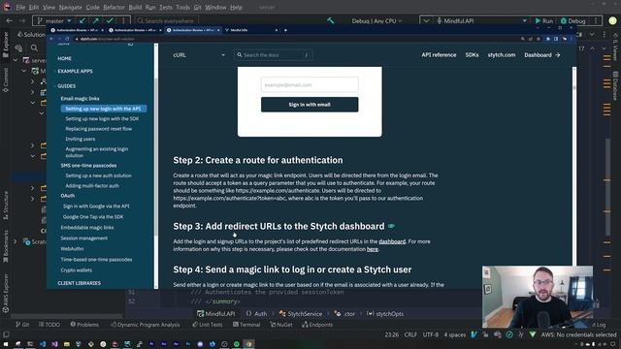Click the browser reload icon
The height and width of the screenshot is (349, 621).
(x=67, y=39)
